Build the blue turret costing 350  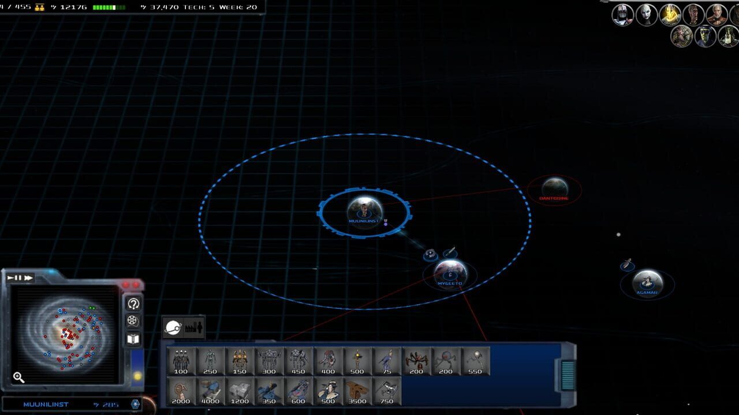tap(270, 391)
